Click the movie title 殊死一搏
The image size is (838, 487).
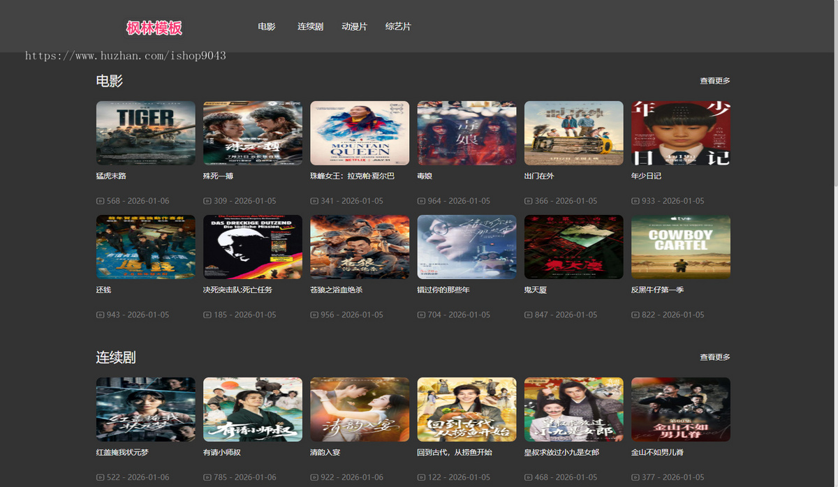point(218,176)
